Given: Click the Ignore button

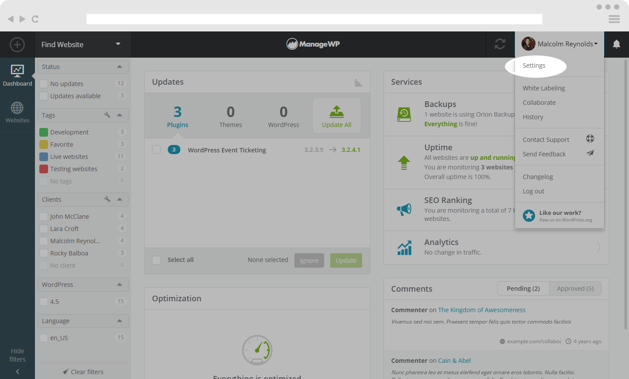Looking at the screenshot, I should pos(309,261).
